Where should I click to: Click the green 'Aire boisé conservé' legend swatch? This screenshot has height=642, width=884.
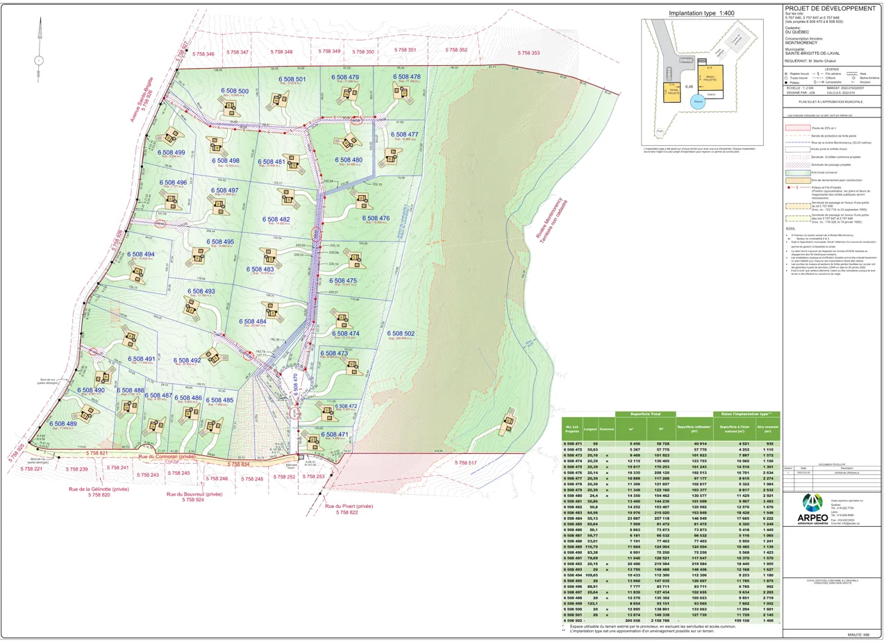(x=797, y=172)
